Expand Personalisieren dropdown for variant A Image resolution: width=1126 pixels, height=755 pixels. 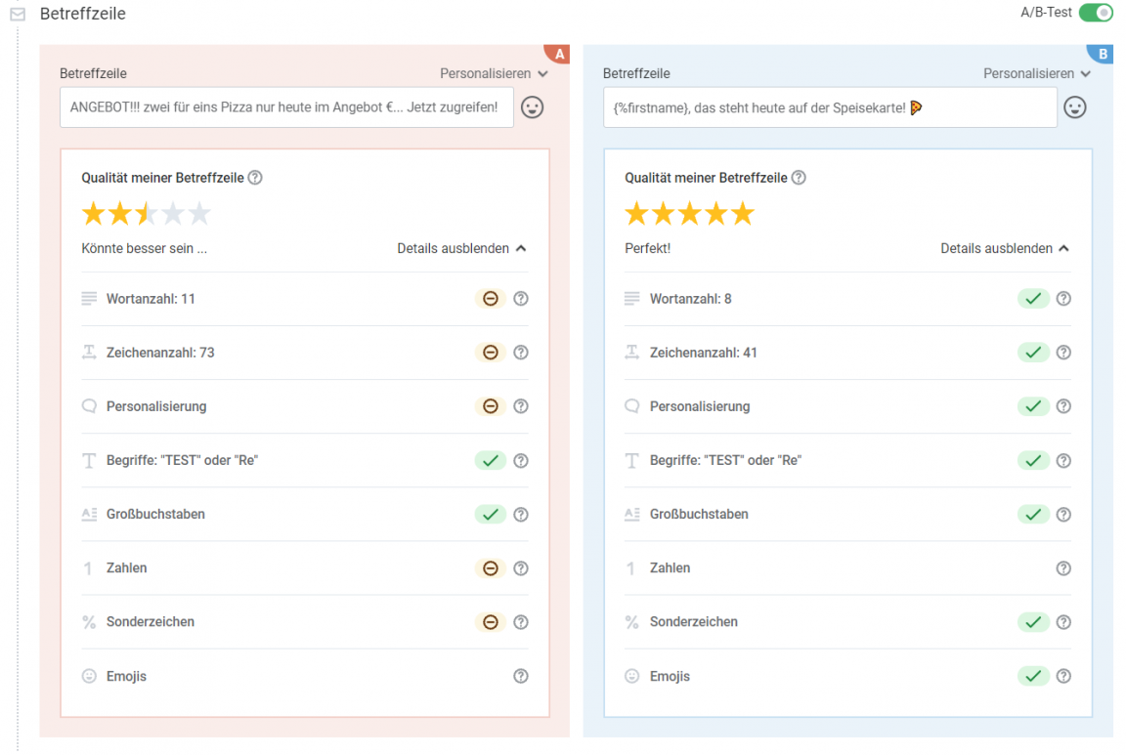coord(494,73)
